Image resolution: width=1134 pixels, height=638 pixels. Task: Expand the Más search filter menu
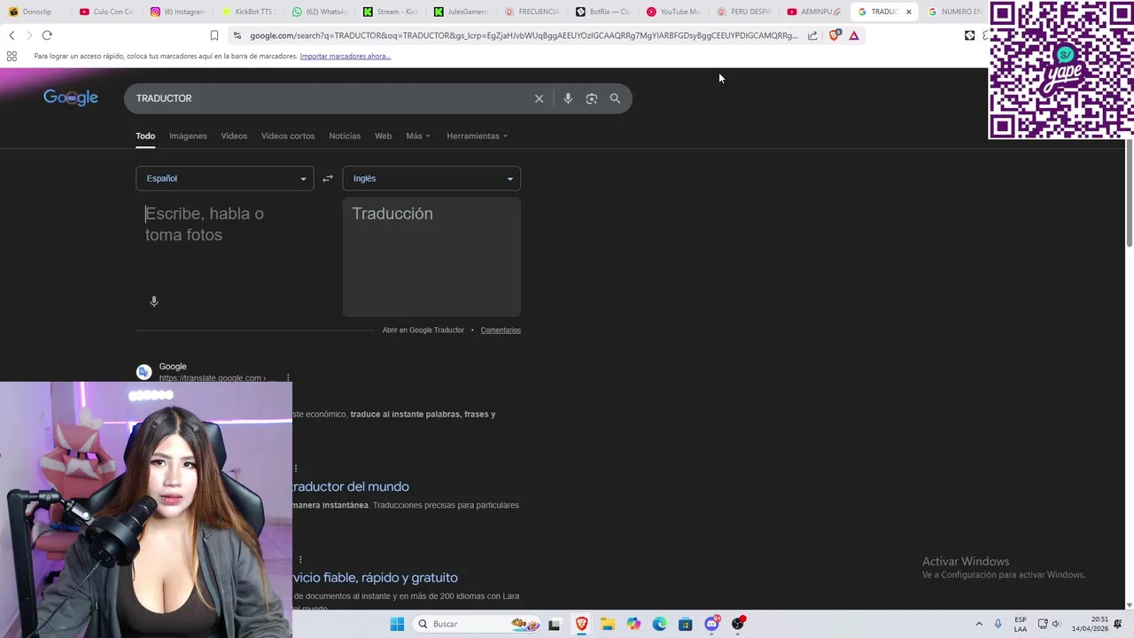(418, 136)
